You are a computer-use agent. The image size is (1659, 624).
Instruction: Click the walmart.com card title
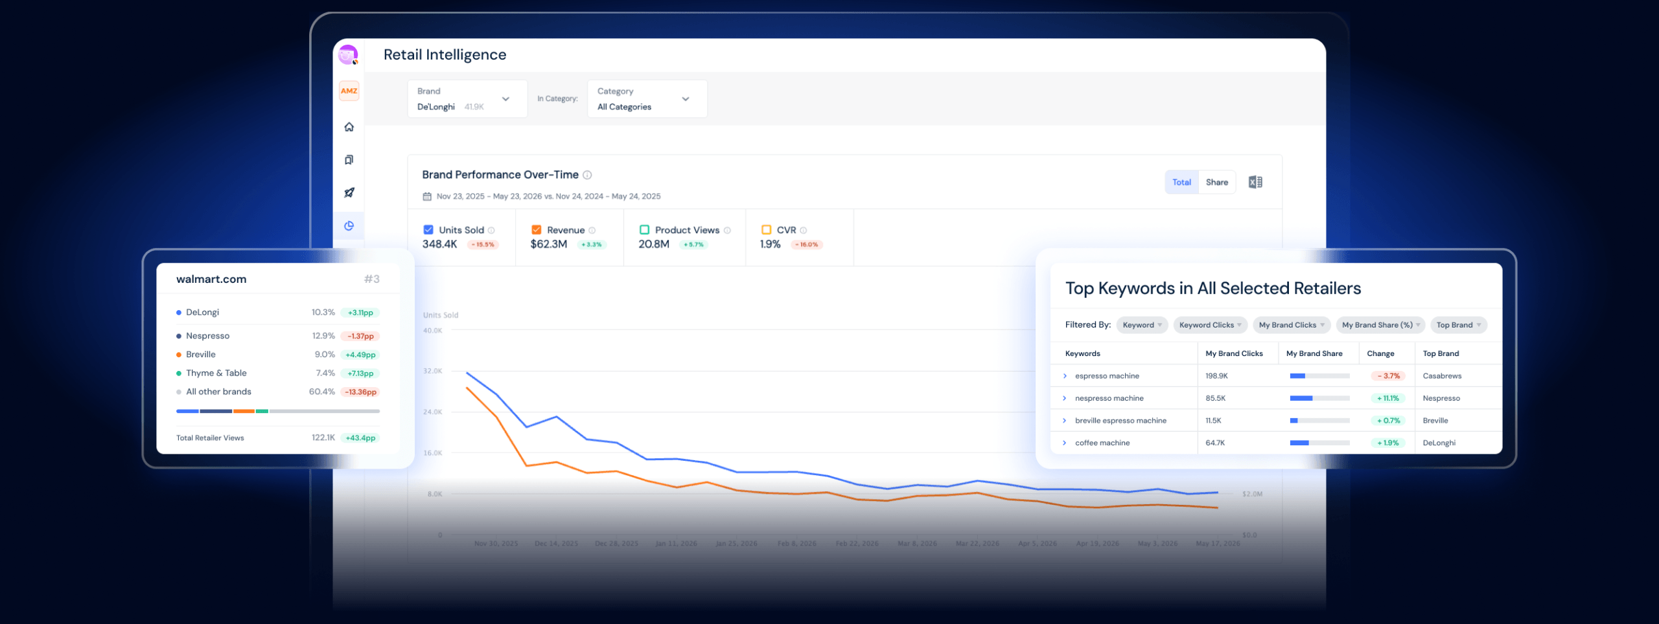click(211, 279)
